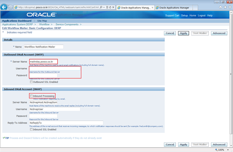Open the Help link
The width and height of the screenshot is (233, 152).
tap(210, 16)
